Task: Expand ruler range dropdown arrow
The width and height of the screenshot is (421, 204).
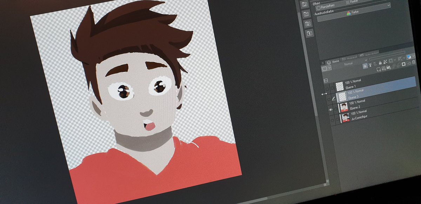Action: (x=404, y=58)
